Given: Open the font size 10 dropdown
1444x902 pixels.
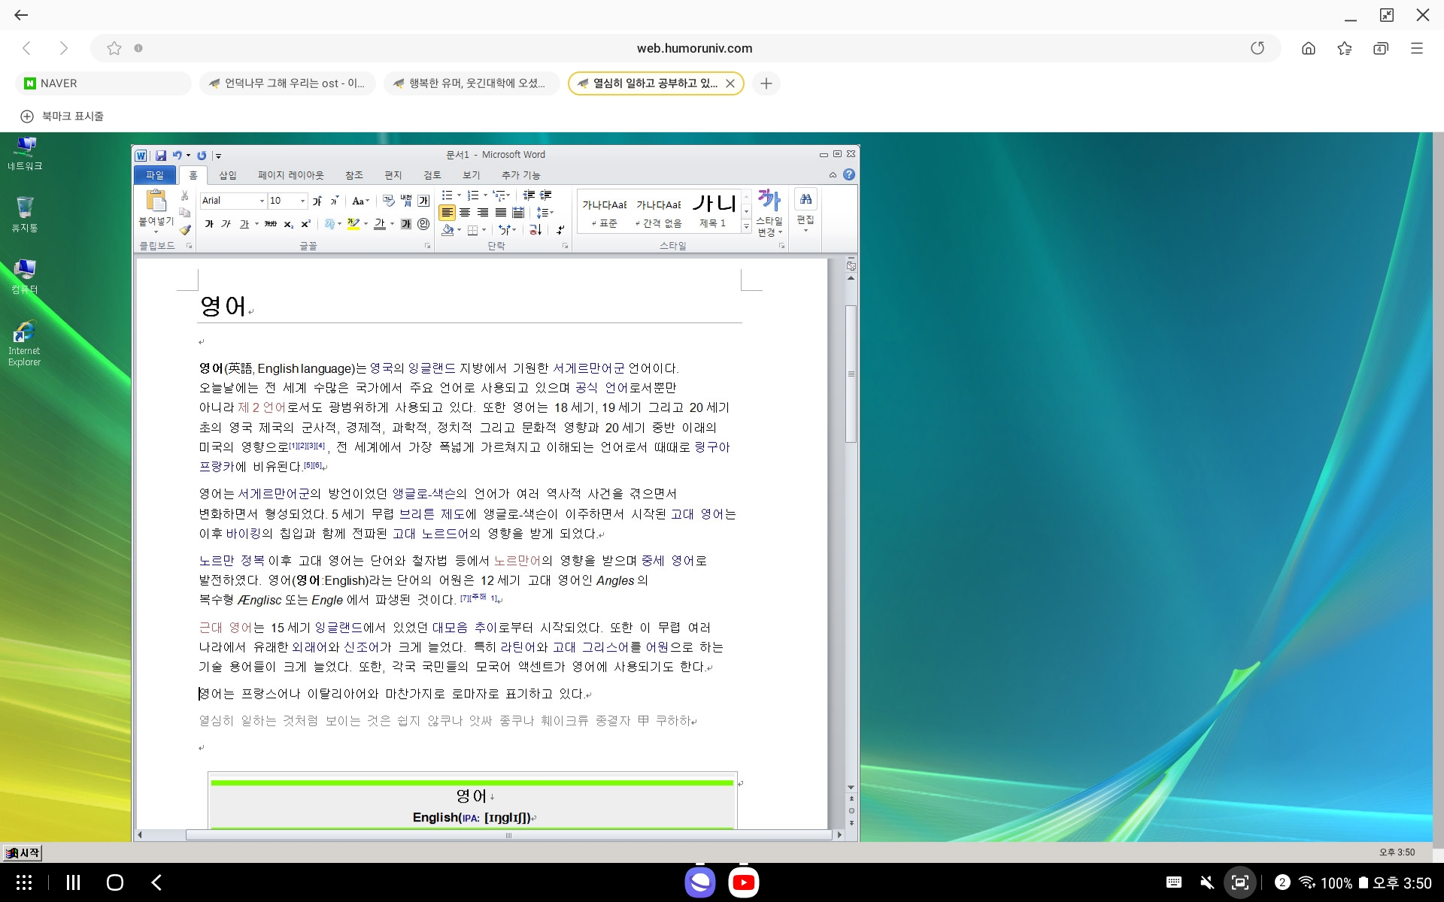Looking at the screenshot, I should (302, 201).
